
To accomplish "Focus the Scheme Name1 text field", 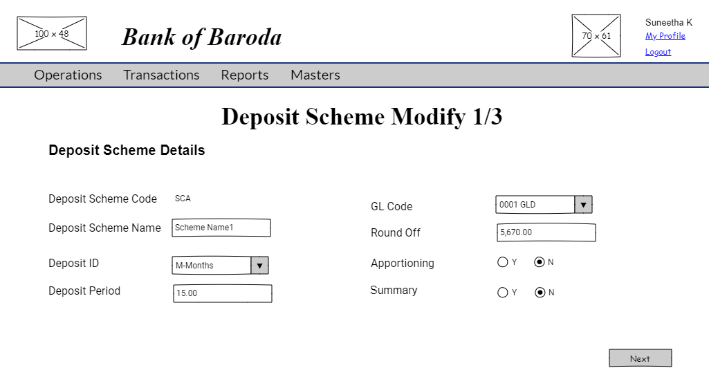I will coord(221,228).
